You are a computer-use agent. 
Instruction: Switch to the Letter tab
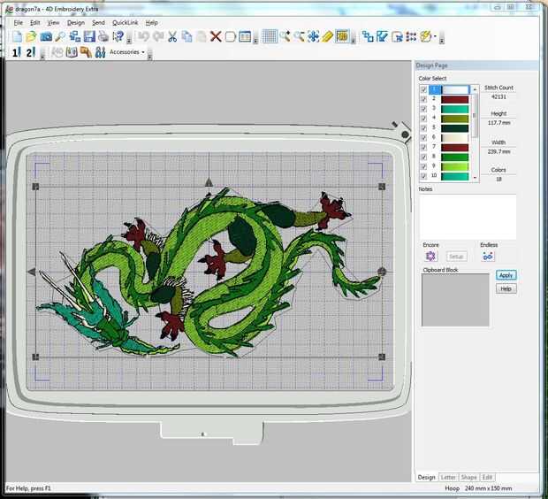pos(448,477)
